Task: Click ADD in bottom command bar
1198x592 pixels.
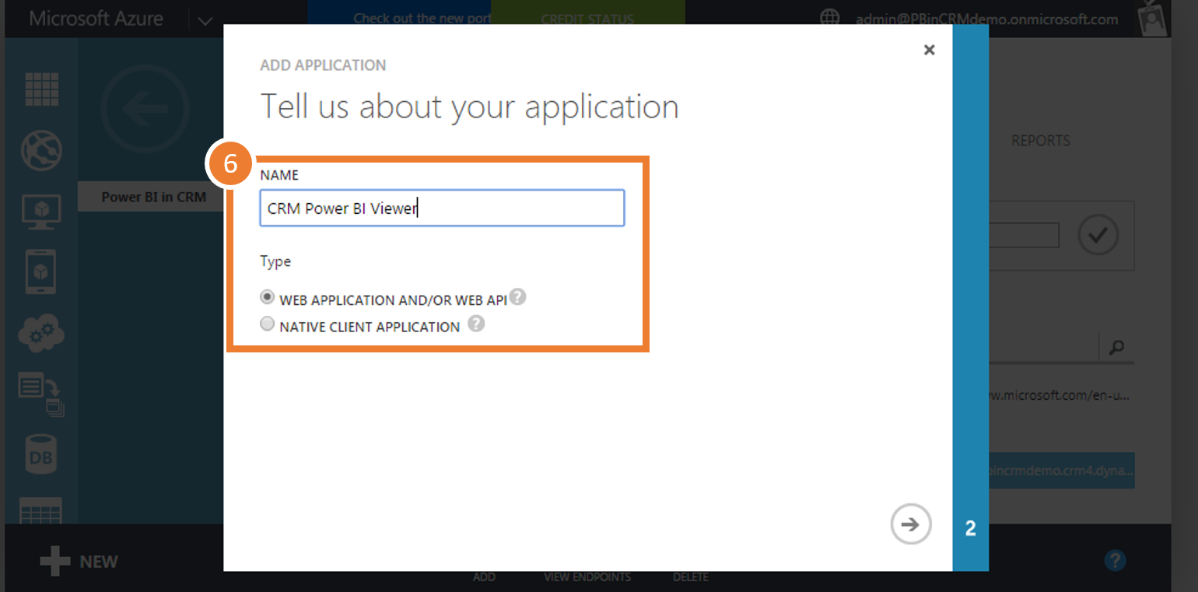Action: pyautogui.click(x=484, y=577)
